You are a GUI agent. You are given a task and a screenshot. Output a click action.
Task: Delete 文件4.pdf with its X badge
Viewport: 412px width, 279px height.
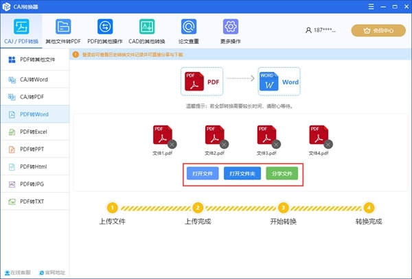click(328, 144)
